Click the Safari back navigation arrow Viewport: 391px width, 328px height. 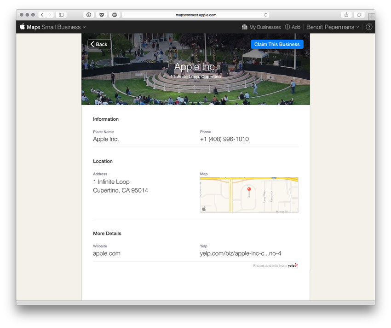pos(42,15)
